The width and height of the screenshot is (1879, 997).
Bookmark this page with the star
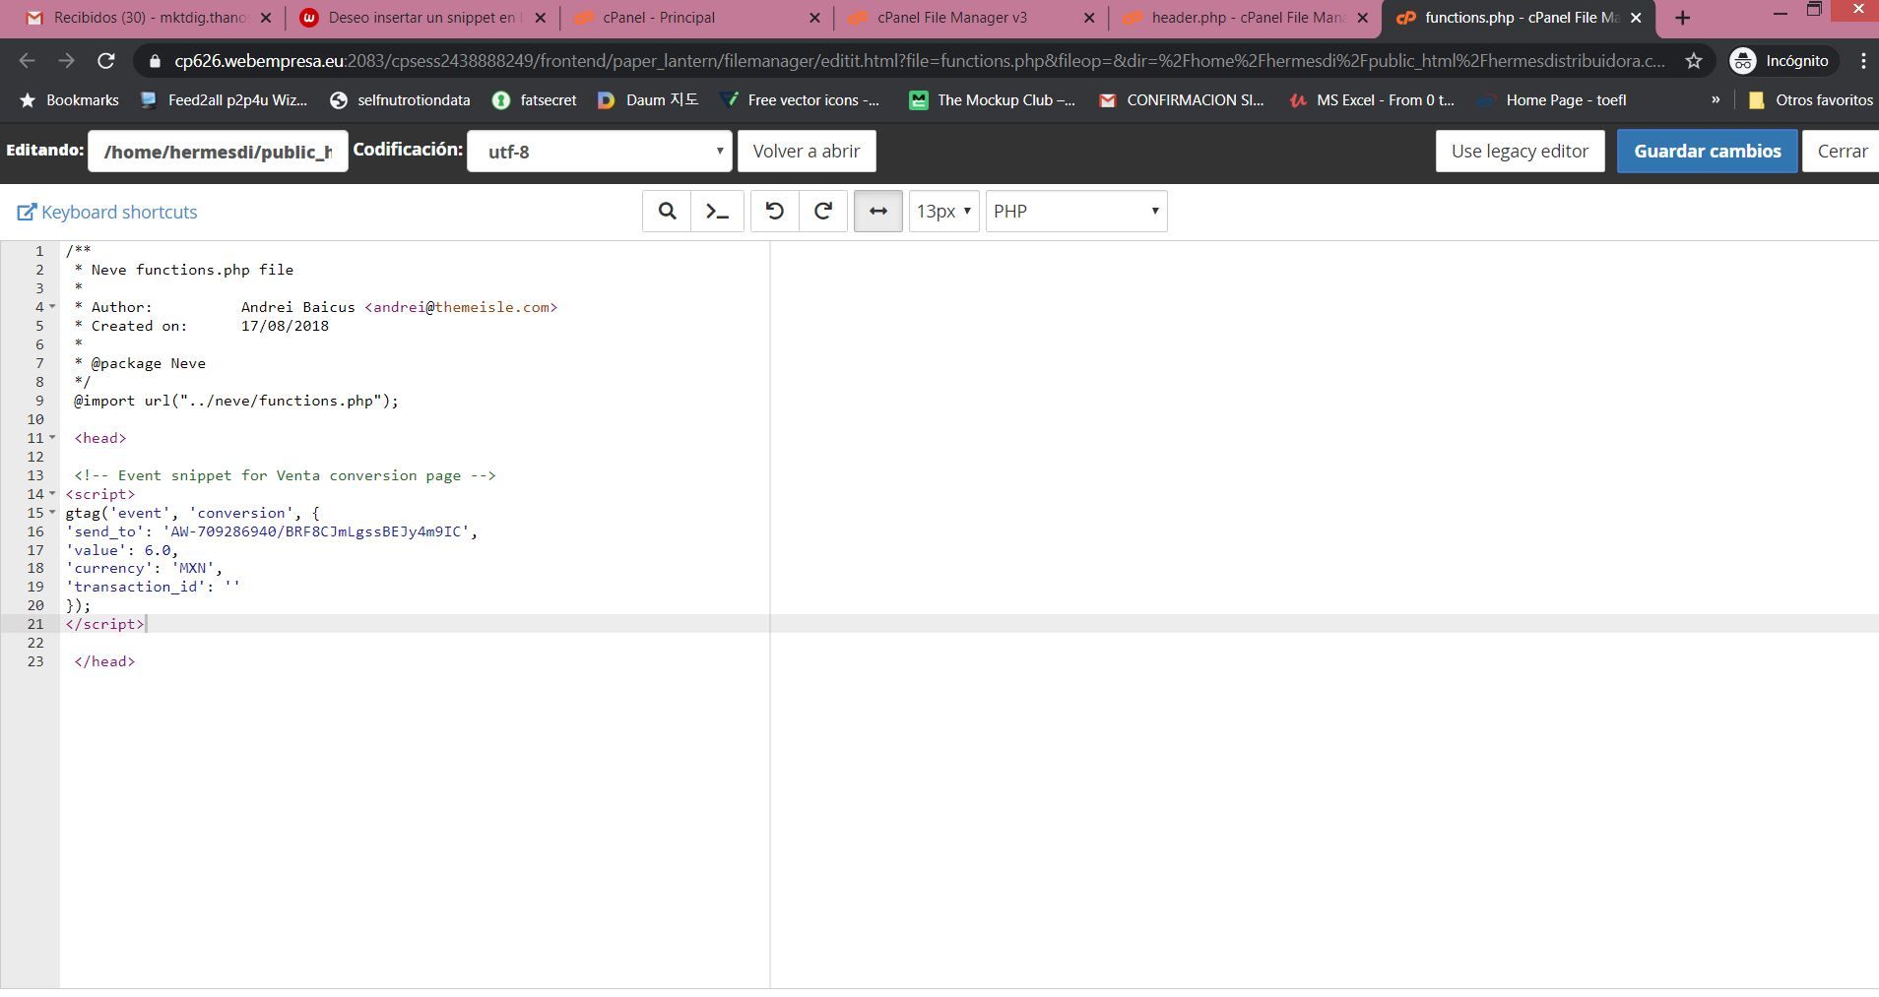click(x=1694, y=61)
